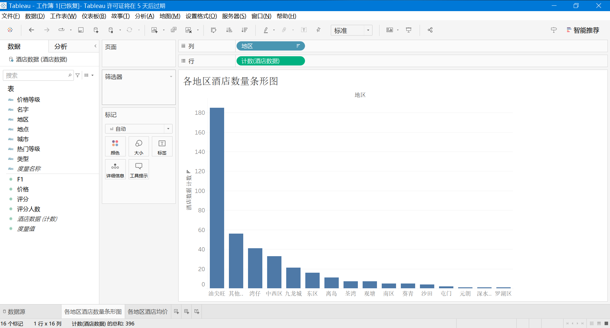Click the new worksheet tab icon

point(176,311)
